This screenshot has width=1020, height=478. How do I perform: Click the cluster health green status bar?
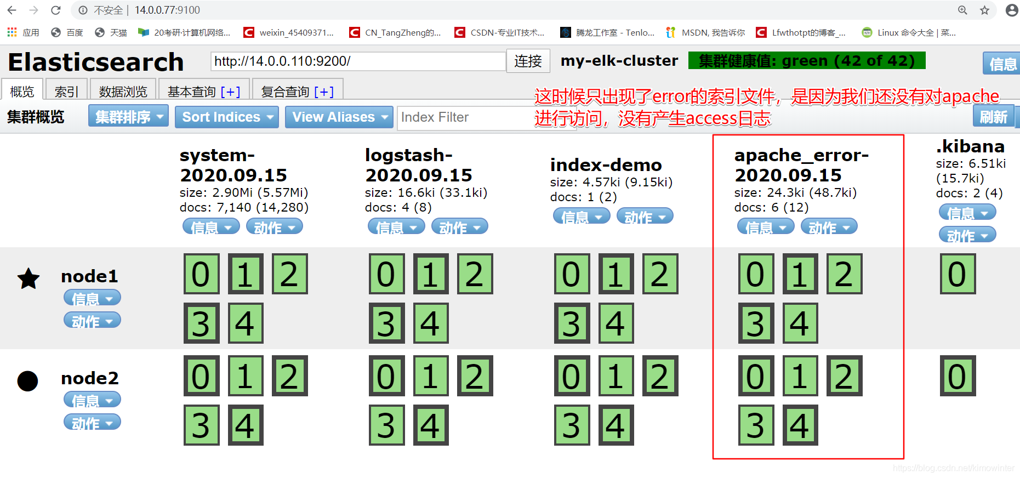pos(807,60)
